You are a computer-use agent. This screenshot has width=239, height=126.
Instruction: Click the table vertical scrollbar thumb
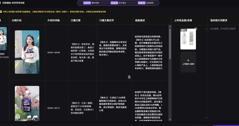pos(170,44)
